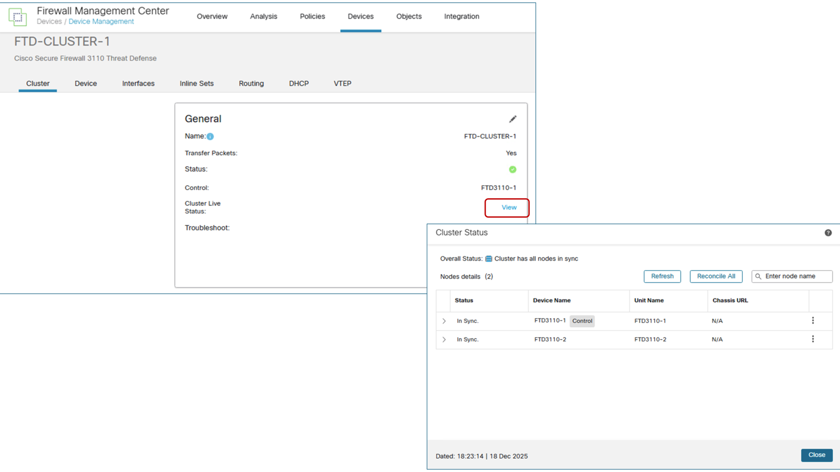Switch to the Interfaces tab
The width and height of the screenshot is (840, 472).
(x=138, y=83)
